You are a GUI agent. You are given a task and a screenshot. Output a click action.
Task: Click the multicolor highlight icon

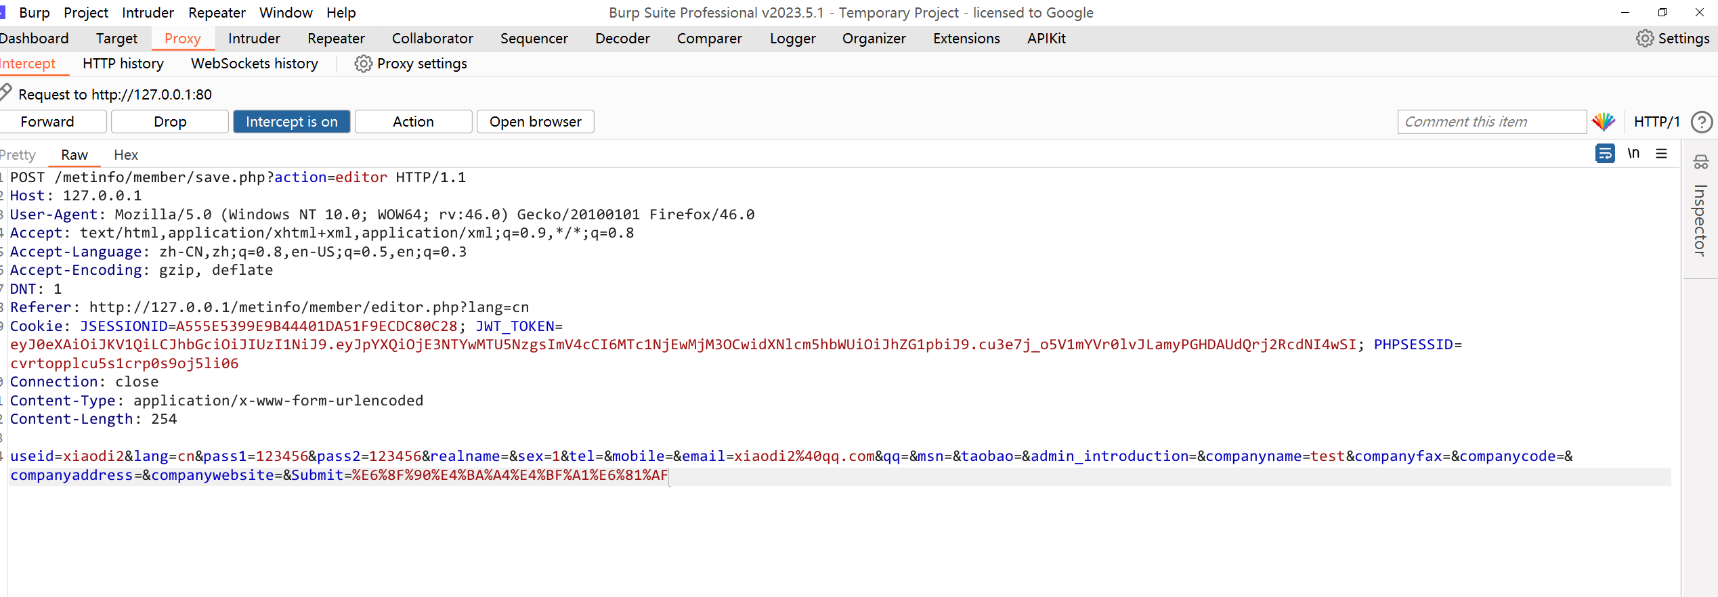pos(1604,122)
